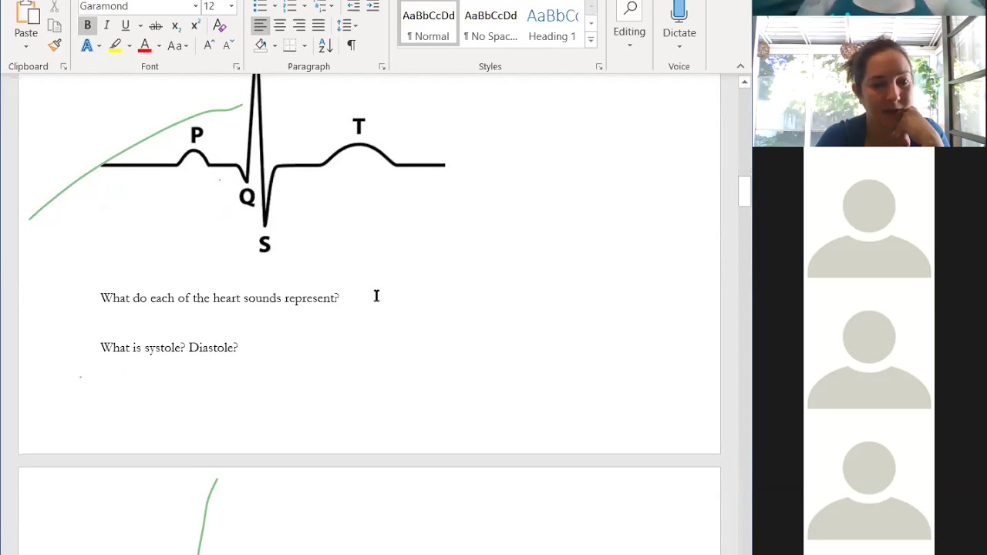This screenshot has height=555, width=987.
Task: Click the Numbering list icon
Action: [x=291, y=6]
